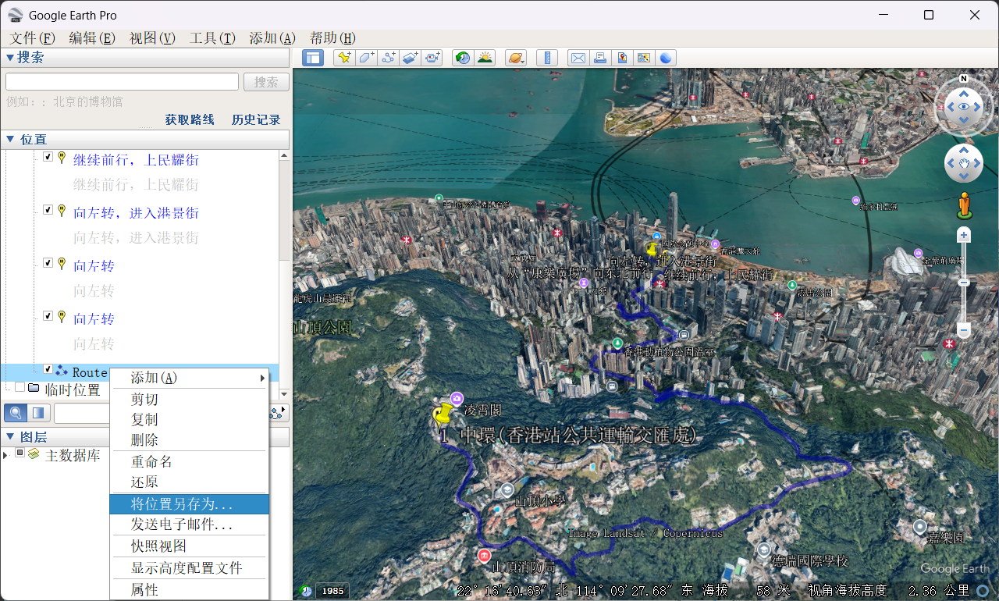The width and height of the screenshot is (999, 601).
Task: Open the 添加(A) submenu in context menu
Action: 190,378
